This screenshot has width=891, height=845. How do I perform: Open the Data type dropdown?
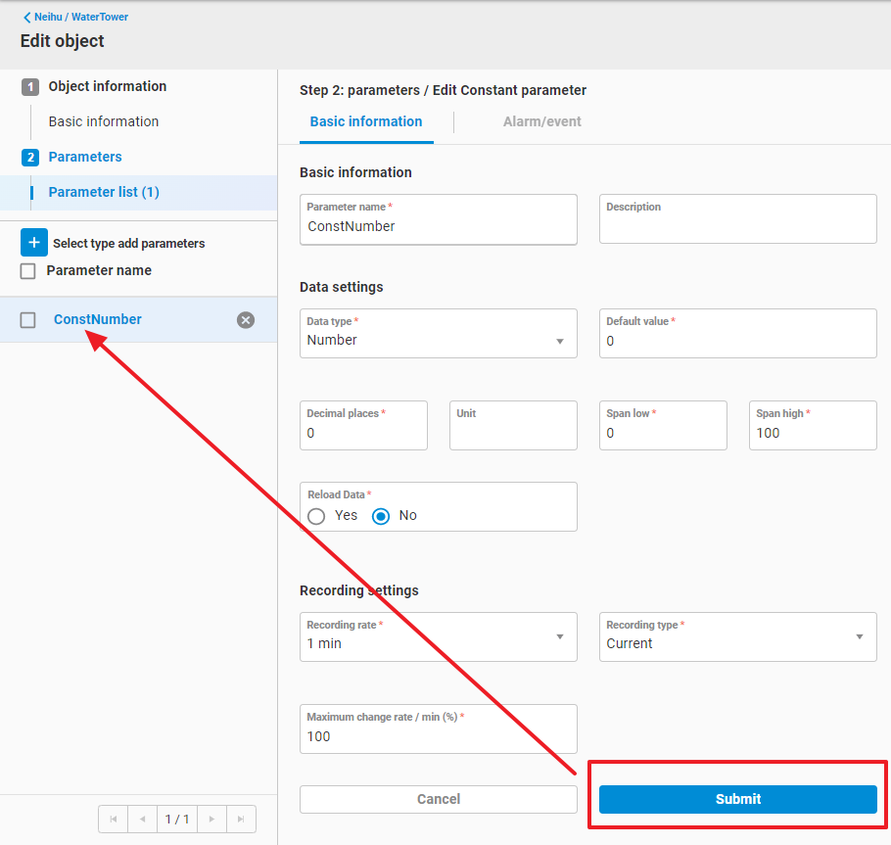click(438, 341)
